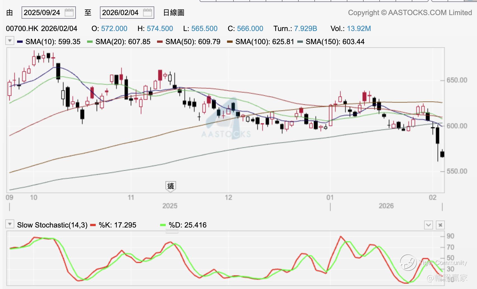477x289 pixels.
Task: Open the start date calendar picker
Action: click(69, 13)
